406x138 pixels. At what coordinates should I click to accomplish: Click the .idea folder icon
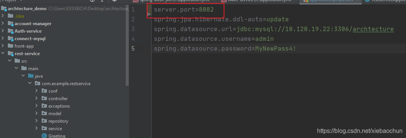(x=11, y=16)
